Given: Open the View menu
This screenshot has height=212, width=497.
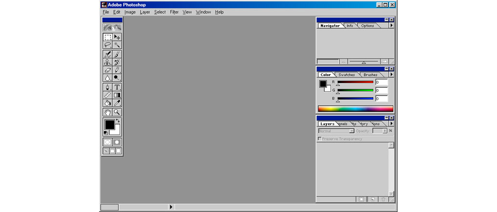Looking at the screenshot, I should click(187, 12).
